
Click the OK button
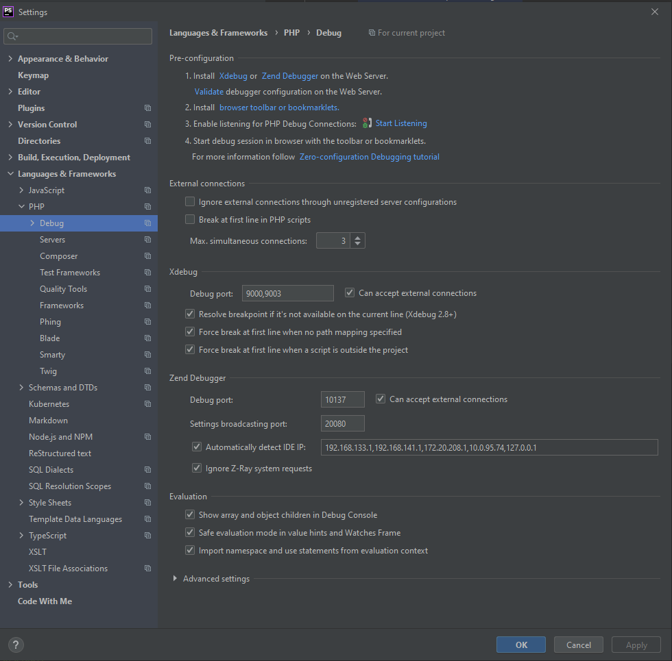(521, 645)
